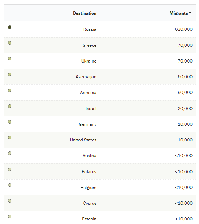Image resolution: width=199 pixels, height=224 pixels.
Task: Sort by the Migrants column arrow
Action: tap(190, 13)
